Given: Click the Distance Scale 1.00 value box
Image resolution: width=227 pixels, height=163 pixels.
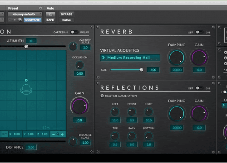Looking at the screenshot, I should coord(85,143).
